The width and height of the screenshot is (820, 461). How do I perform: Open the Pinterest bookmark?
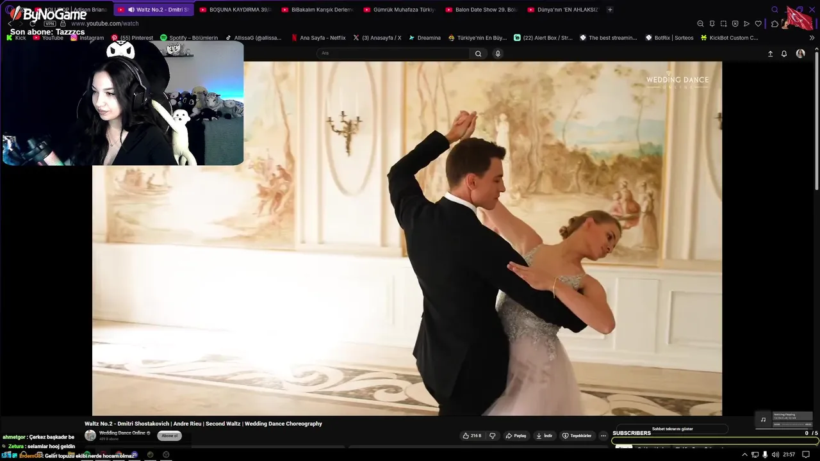pyautogui.click(x=132, y=38)
